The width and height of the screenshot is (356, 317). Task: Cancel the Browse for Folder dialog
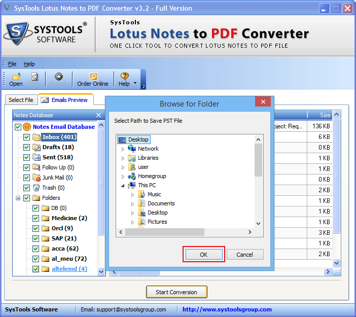pyautogui.click(x=245, y=254)
